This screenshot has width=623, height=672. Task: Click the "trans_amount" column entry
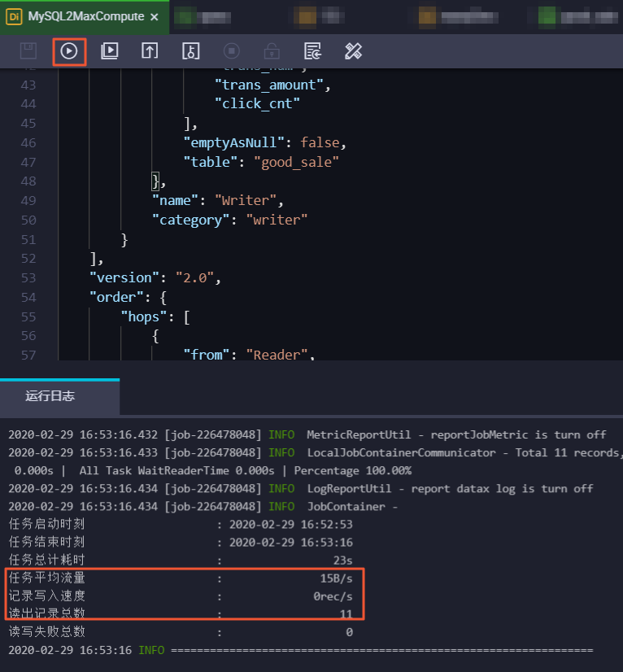click(x=269, y=85)
